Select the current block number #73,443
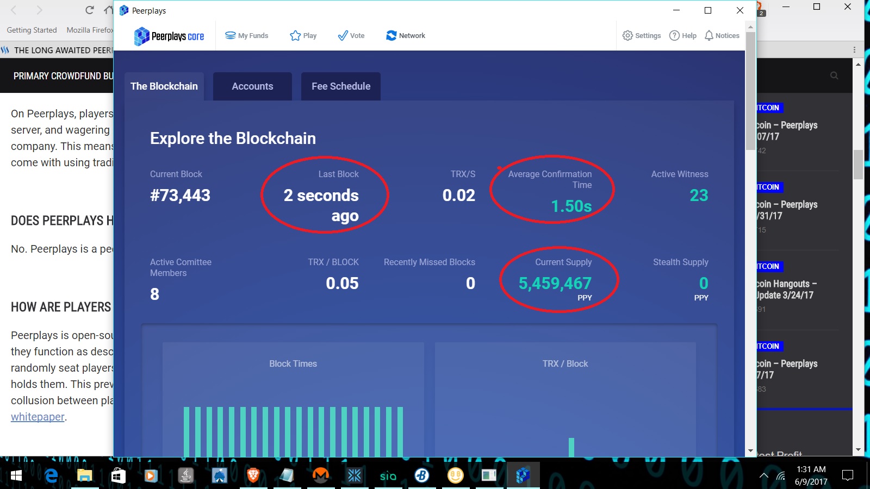 point(180,196)
